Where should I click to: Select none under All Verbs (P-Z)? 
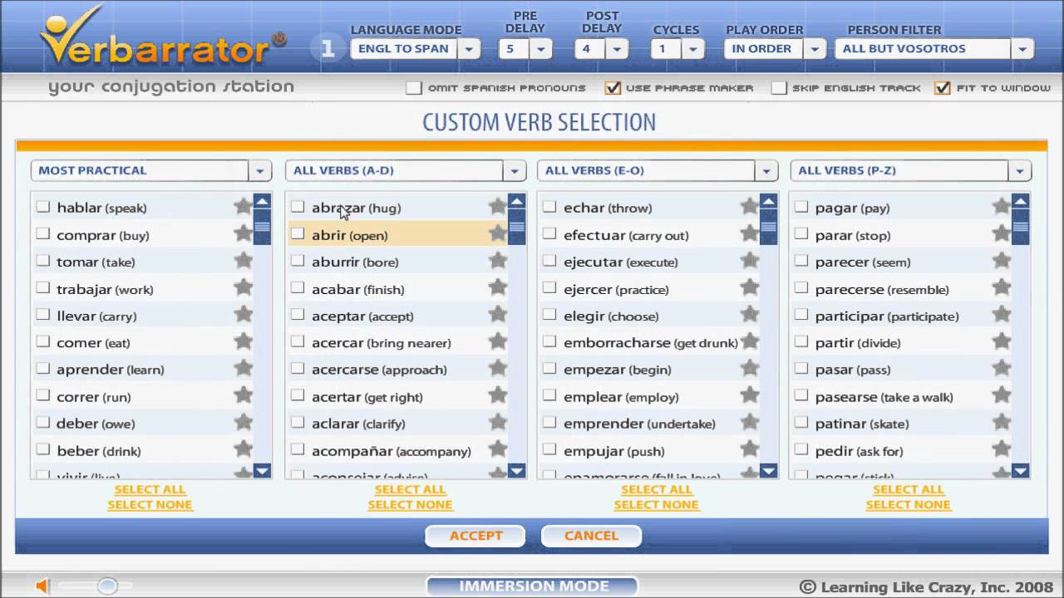908,504
